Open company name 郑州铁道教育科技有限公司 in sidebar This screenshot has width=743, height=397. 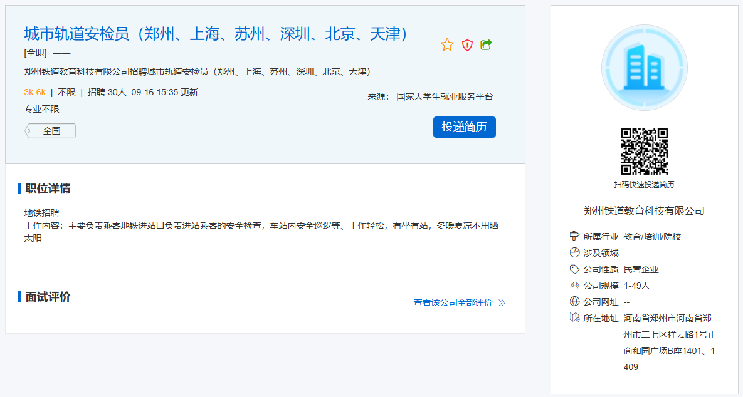point(644,211)
